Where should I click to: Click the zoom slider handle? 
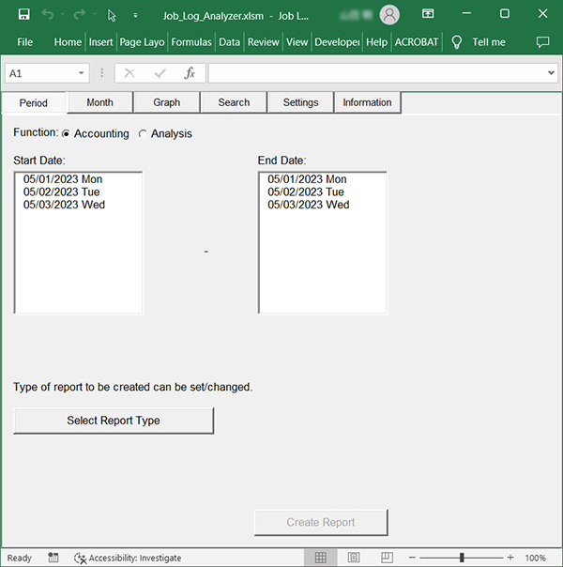click(462, 558)
